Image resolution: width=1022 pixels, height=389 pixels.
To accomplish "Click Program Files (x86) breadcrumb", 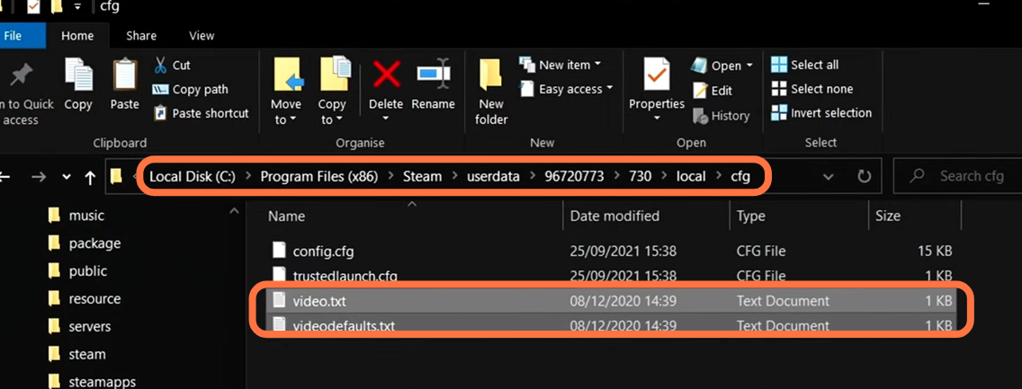I will tap(319, 176).
